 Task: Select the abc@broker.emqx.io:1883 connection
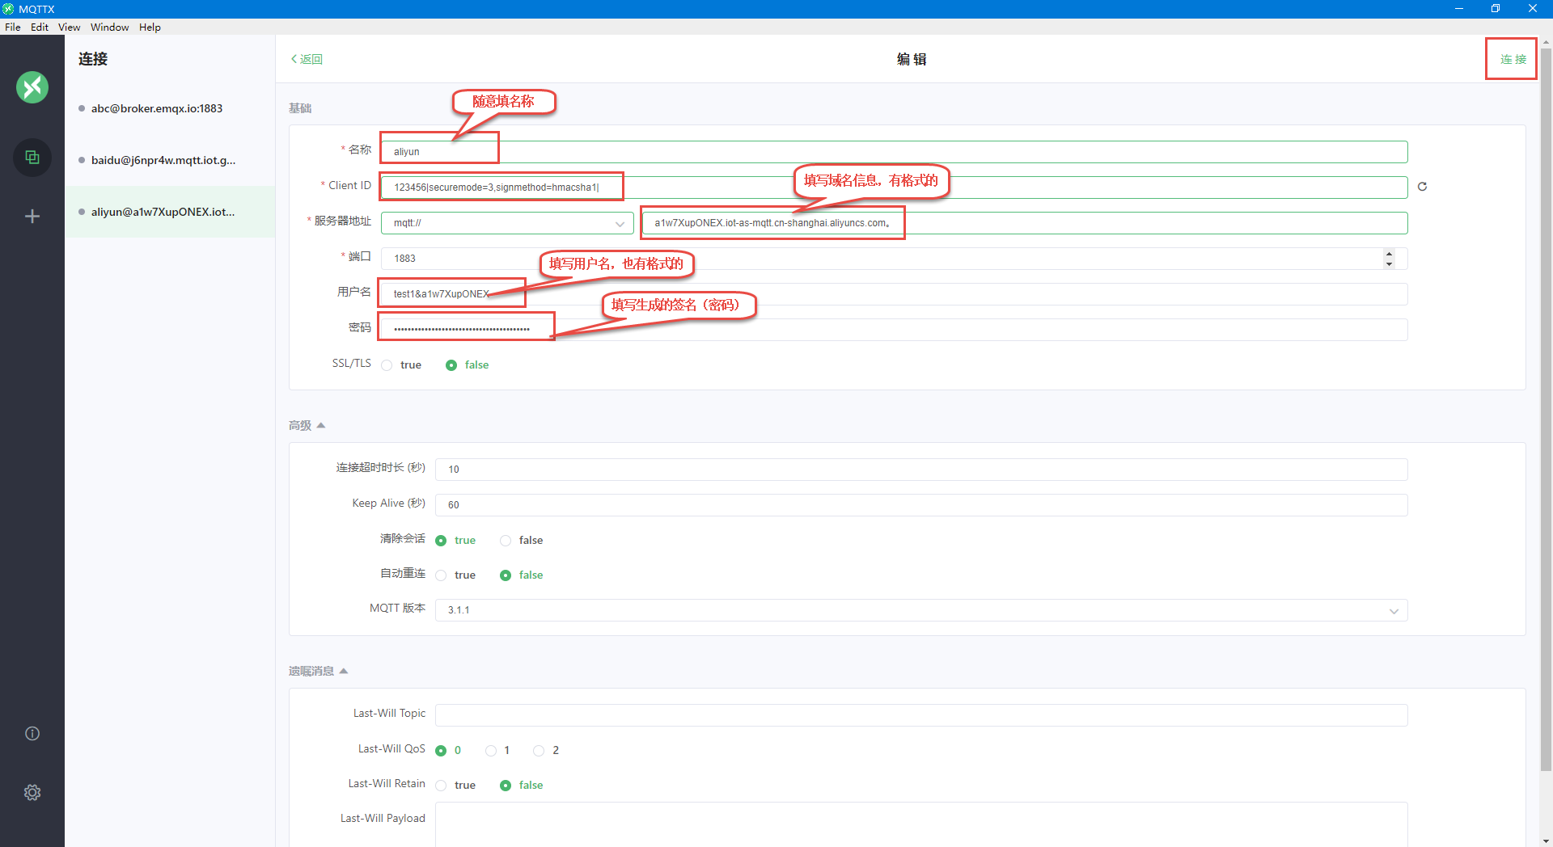tap(170, 108)
